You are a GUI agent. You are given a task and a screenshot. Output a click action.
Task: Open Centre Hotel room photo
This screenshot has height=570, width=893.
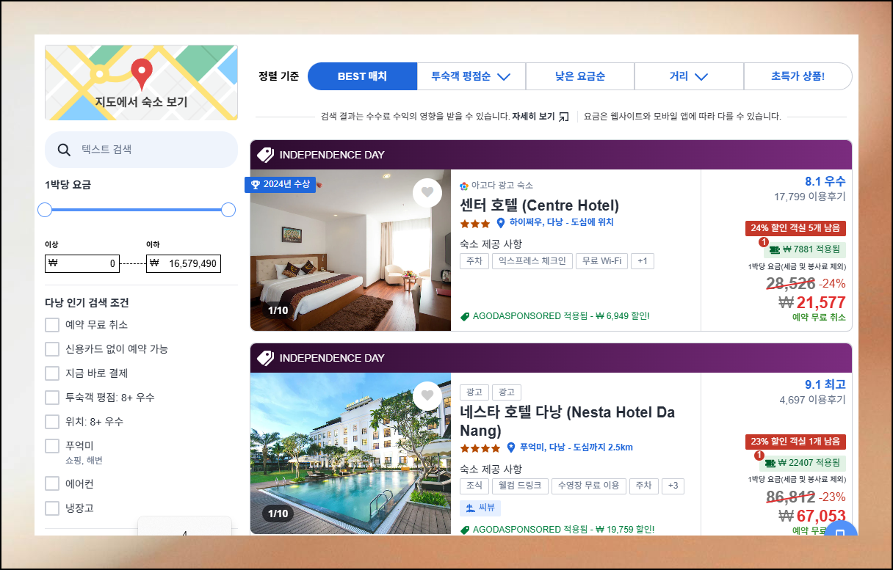[350, 250]
